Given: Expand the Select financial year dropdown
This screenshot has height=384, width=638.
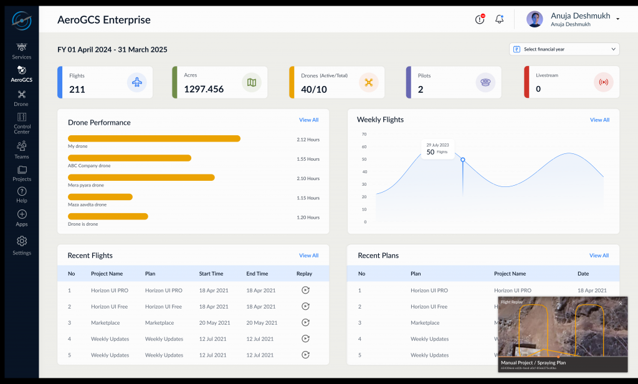Looking at the screenshot, I should click(x=564, y=49).
